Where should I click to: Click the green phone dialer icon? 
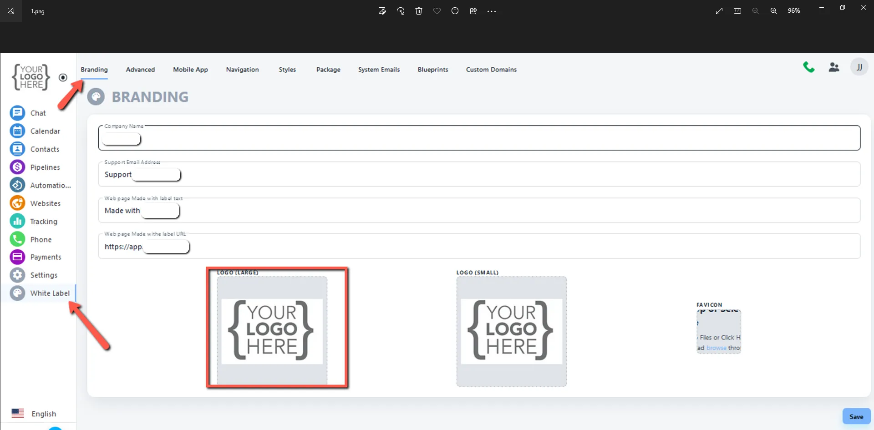[x=809, y=67]
